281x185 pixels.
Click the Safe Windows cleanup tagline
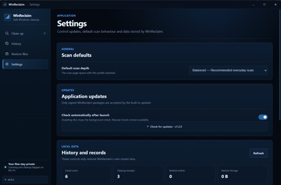tap(26, 20)
